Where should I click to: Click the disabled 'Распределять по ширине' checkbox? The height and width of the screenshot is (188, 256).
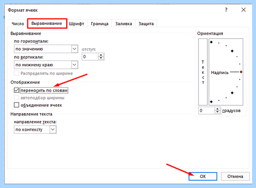tap(17, 73)
